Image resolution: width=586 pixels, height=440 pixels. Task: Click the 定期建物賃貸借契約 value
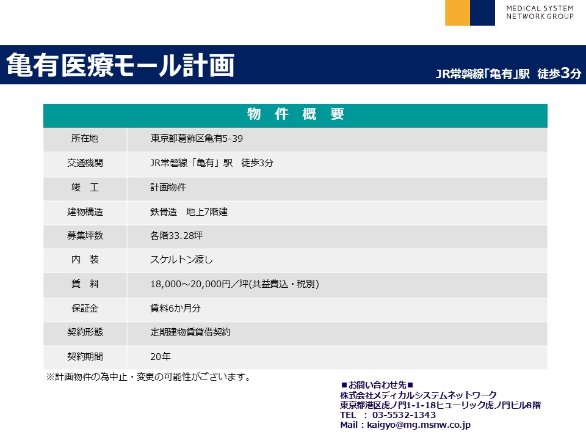pos(190,332)
